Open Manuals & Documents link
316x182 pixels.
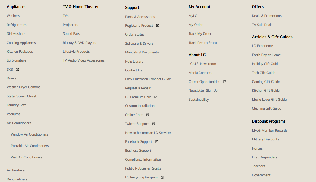(142, 52)
